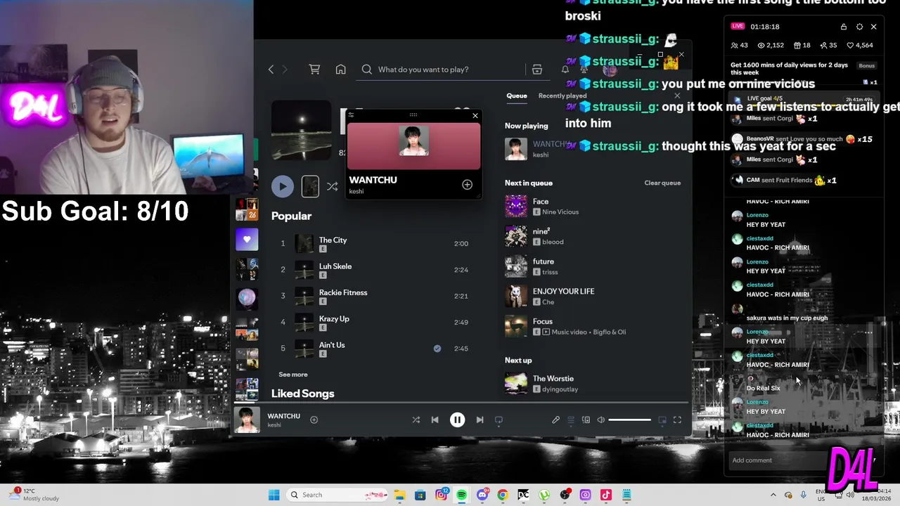Open the devices panel icon next to volume
900x506 pixels.
coord(586,420)
